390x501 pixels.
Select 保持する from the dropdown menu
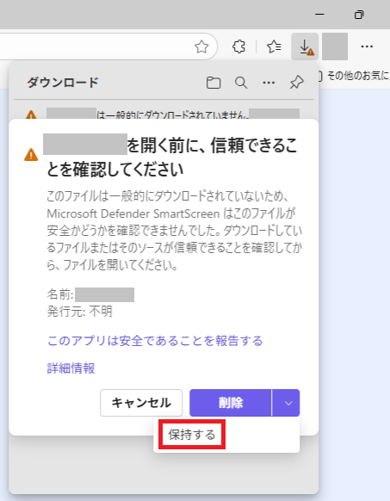[x=192, y=435]
